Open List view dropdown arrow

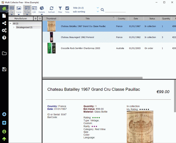(12, 14)
